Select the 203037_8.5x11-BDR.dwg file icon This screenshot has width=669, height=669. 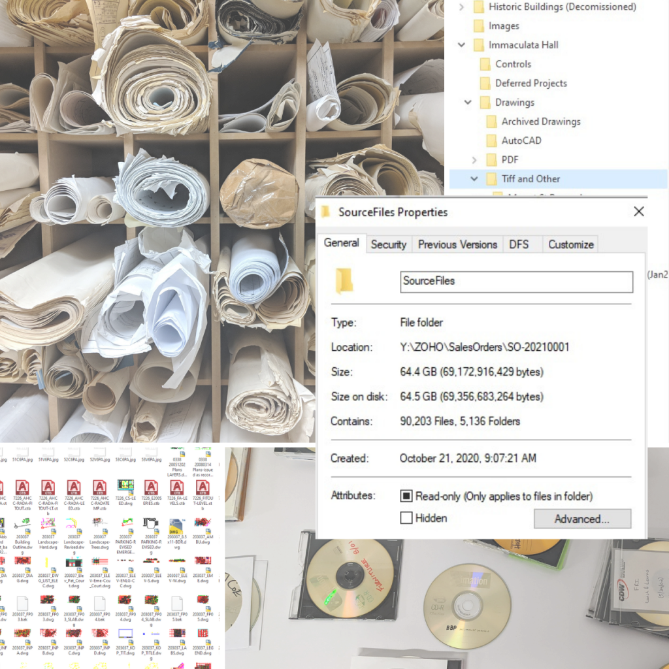[176, 524]
